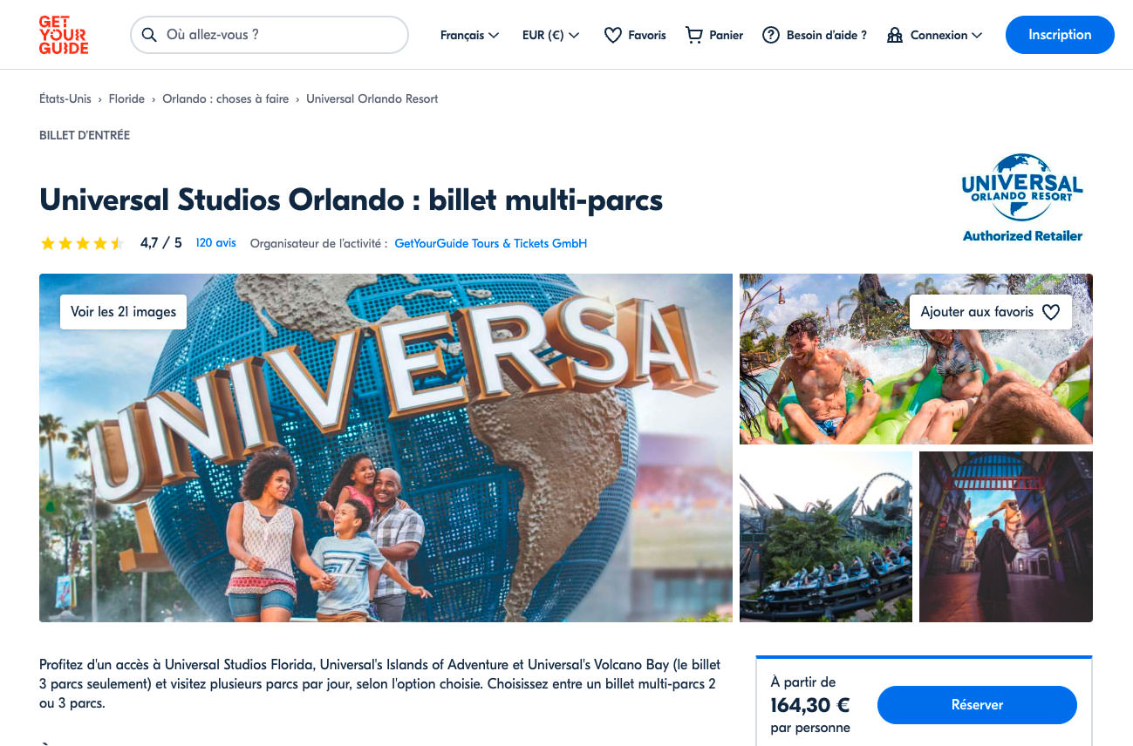Open Universal Orlando Resort breadcrumb
The height and width of the screenshot is (746, 1133).
(372, 98)
